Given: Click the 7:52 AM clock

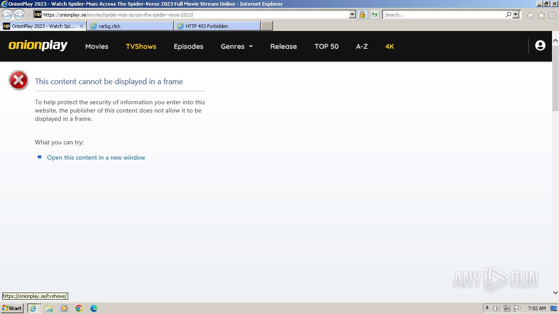Looking at the screenshot, I should pyautogui.click(x=537, y=308).
